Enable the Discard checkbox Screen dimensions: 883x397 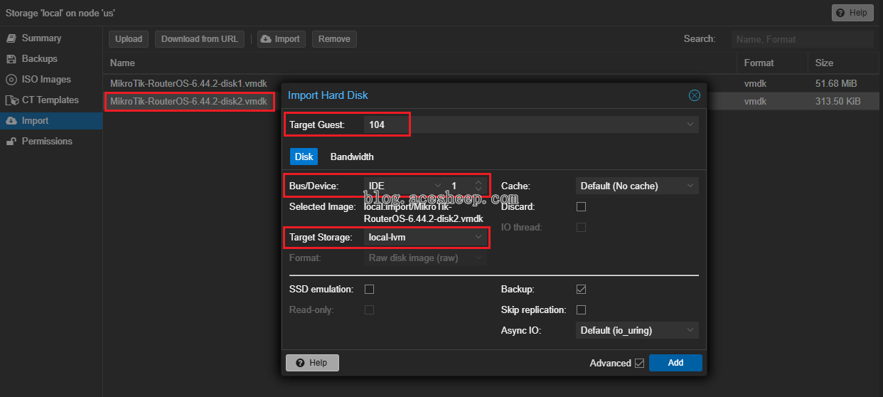click(581, 206)
